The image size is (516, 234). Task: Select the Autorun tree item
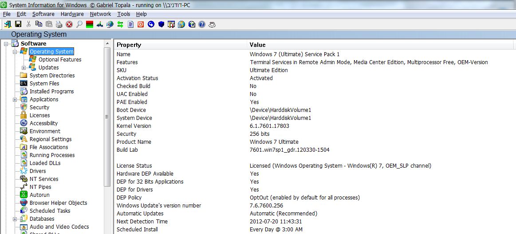[x=39, y=195]
